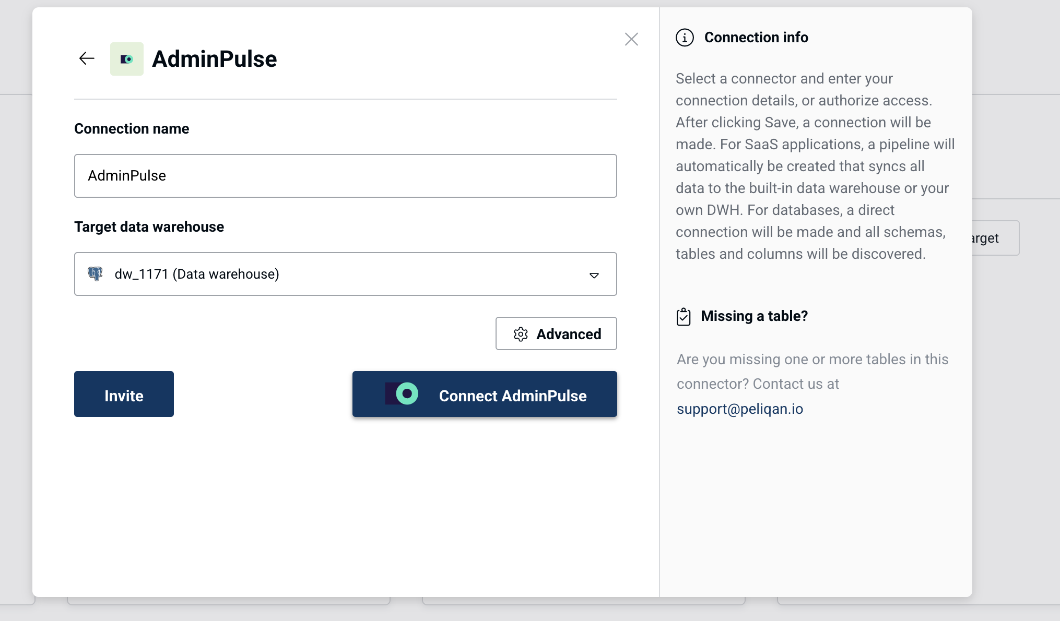The height and width of the screenshot is (621, 1060).
Task: Click the AdminPulse logo icon in header
Action: 127,59
